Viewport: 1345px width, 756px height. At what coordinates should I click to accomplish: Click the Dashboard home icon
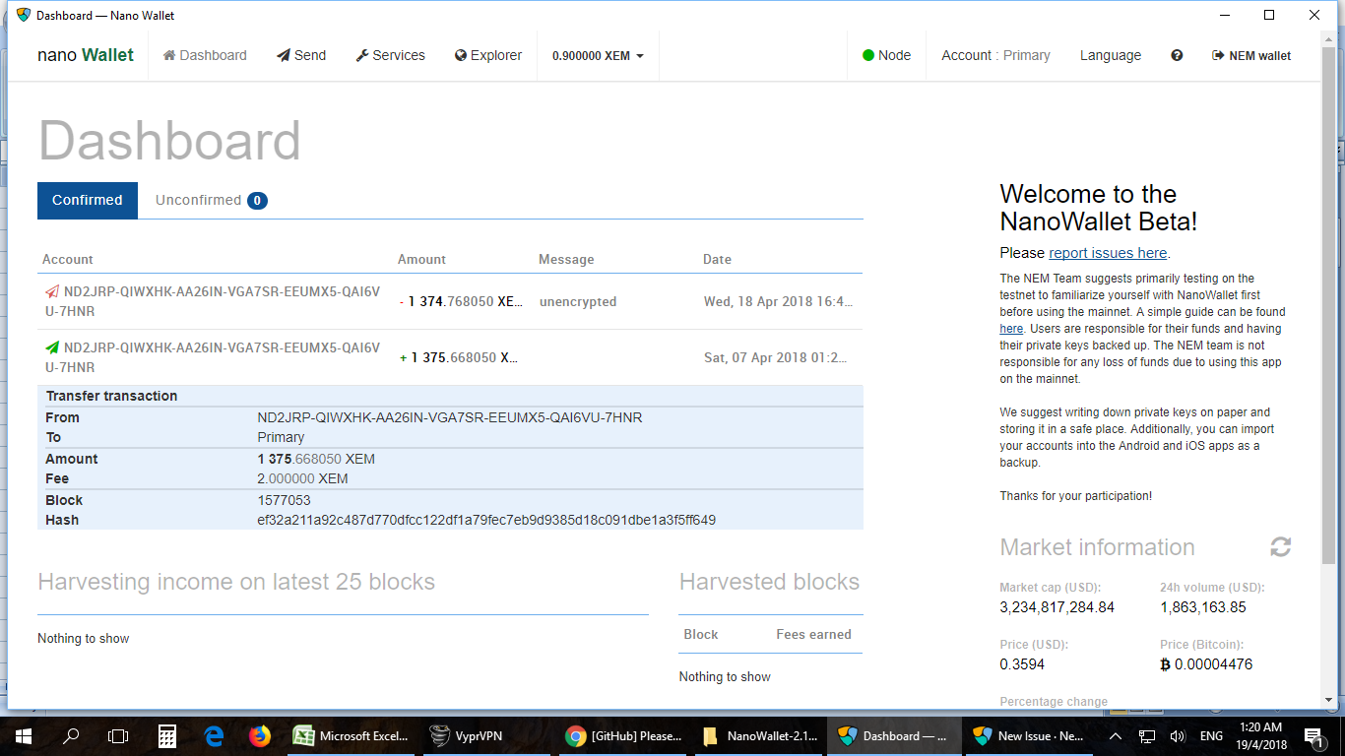pyautogui.click(x=167, y=55)
